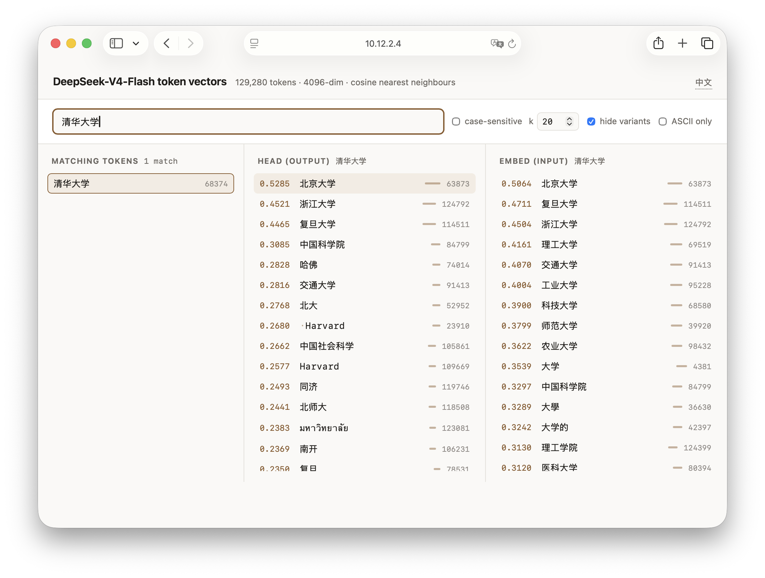Open a new tab with plus button
This screenshot has height=578, width=765.
point(682,44)
